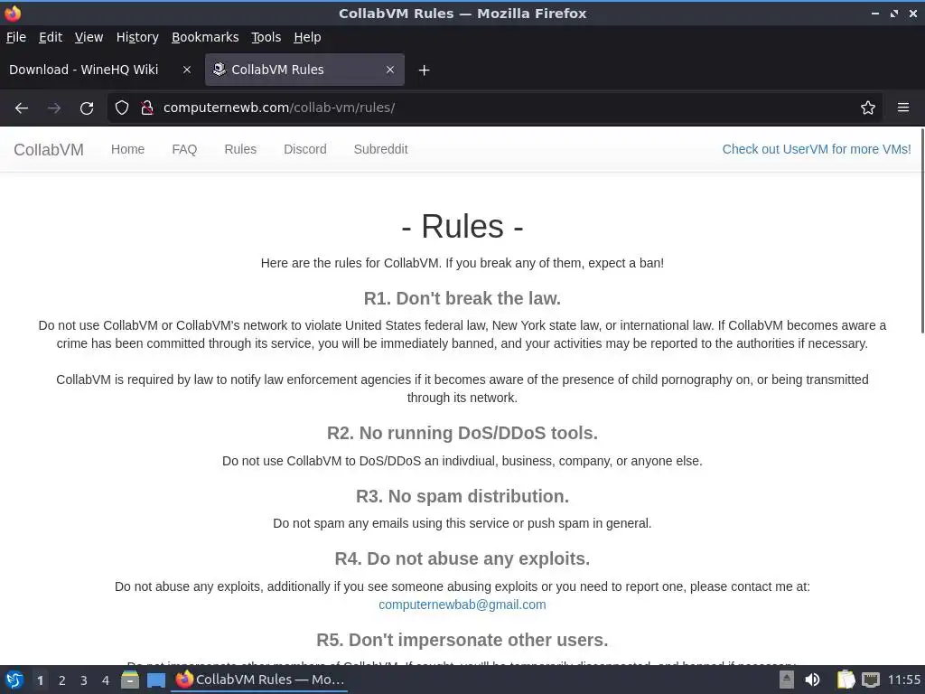The width and height of the screenshot is (925, 694).
Task: Switch to virtual desktop 1
Action: [40, 680]
